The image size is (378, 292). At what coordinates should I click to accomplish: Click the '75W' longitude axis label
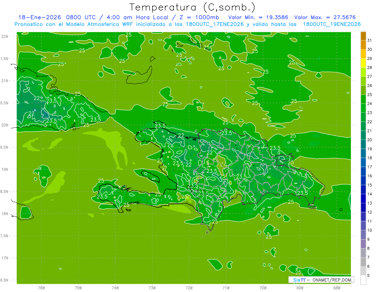coord(78,288)
